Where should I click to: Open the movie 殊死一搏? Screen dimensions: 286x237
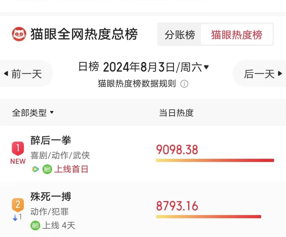tap(51, 197)
